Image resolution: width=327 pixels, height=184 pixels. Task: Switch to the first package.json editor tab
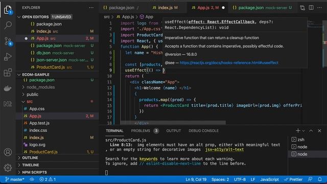[121, 8]
